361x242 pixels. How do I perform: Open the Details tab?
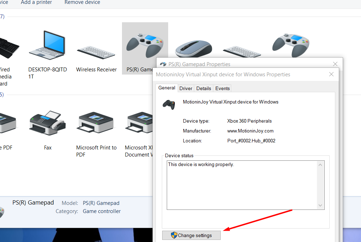tap(204, 88)
